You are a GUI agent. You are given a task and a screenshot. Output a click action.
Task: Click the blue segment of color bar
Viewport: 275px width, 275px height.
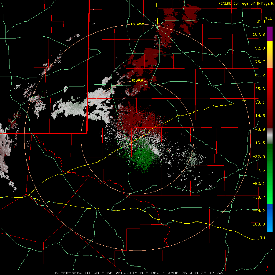click(x=270, y=218)
